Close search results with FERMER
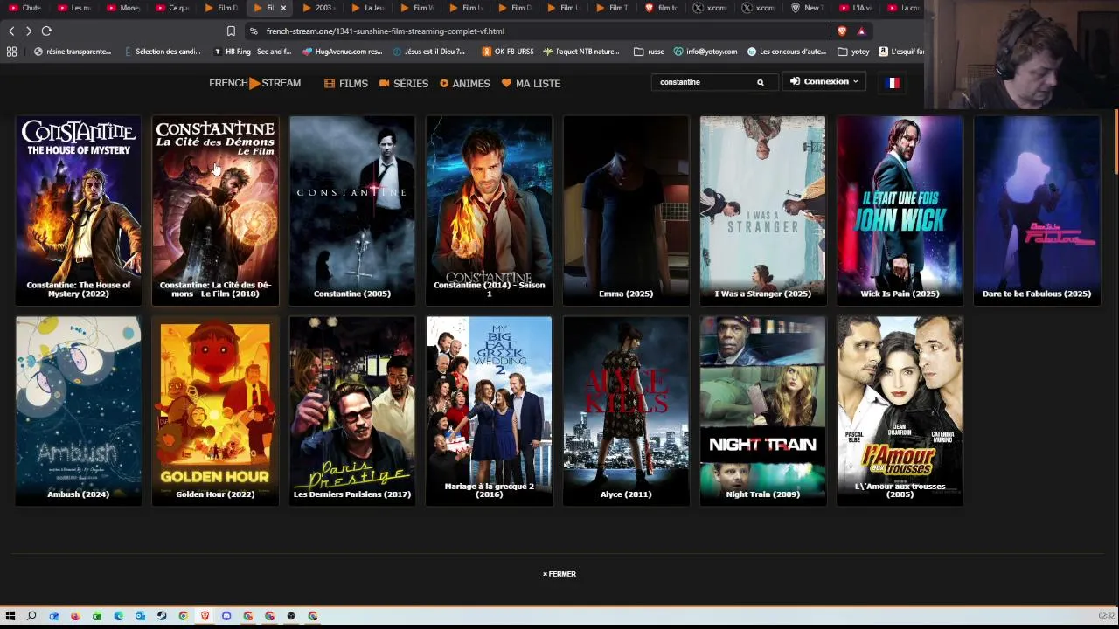Screen dimensions: 1119x629 pos(559,574)
